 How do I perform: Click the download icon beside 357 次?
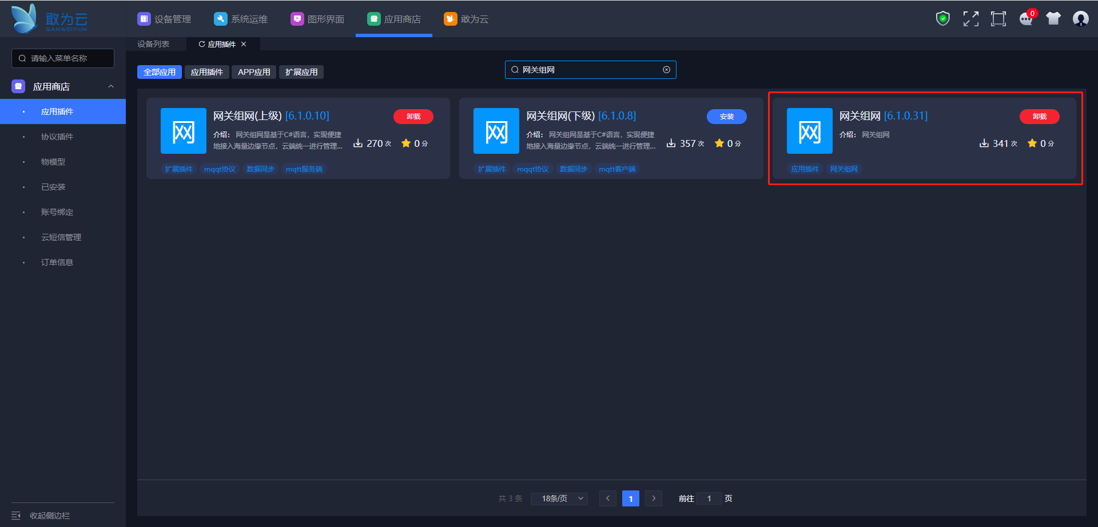click(671, 143)
